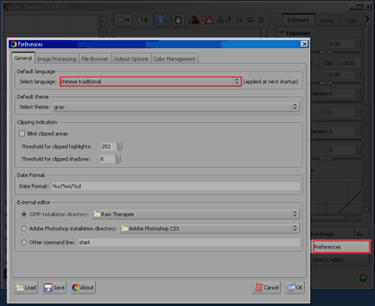Select the hand pan tool
375x306 pixels.
pyautogui.click(x=177, y=20)
